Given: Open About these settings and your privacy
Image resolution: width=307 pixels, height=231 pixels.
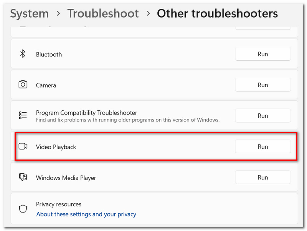Looking at the screenshot, I should tap(86, 214).
